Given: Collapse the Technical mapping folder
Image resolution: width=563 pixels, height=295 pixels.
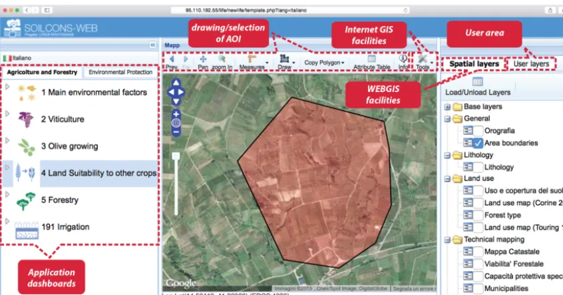Looking at the screenshot, I should [447, 240].
